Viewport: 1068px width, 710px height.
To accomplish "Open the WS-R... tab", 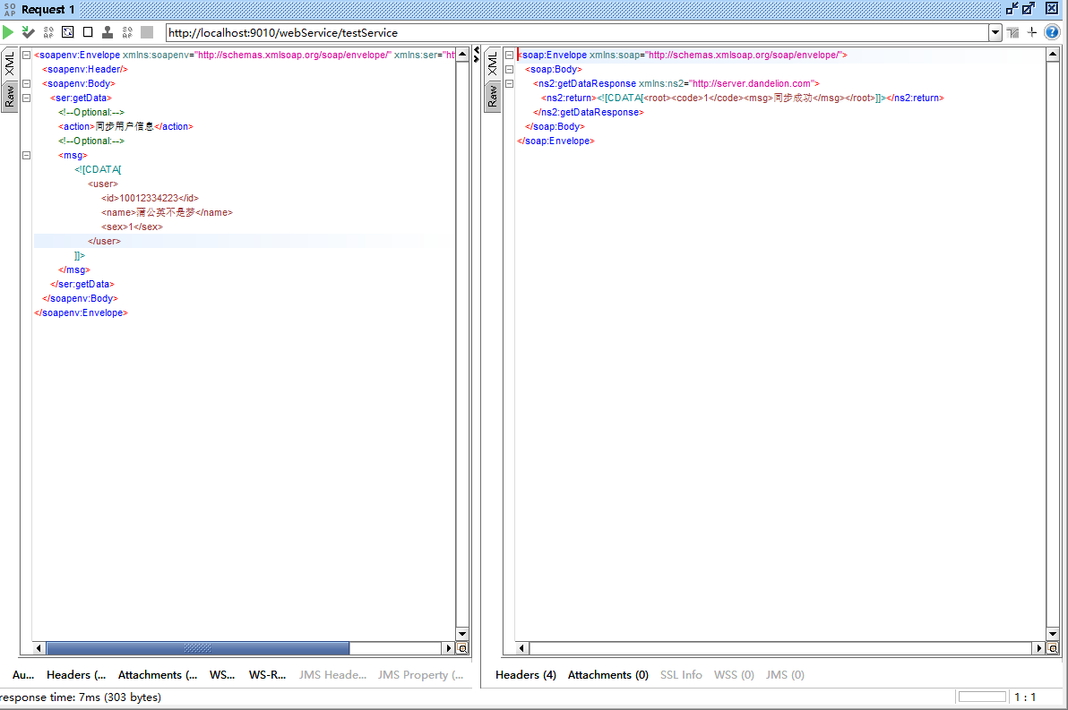I will click(x=267, y=674).
